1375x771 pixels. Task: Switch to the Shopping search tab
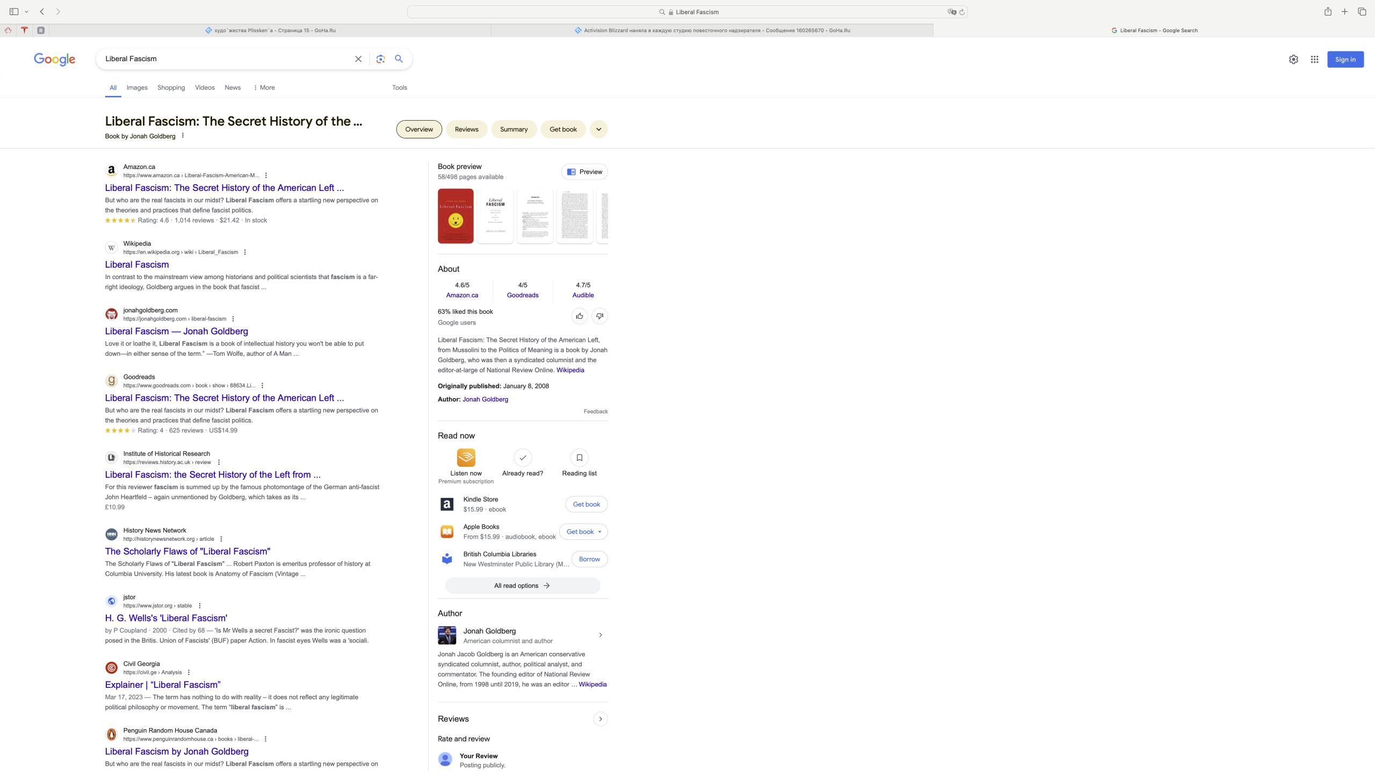(171, 87)
